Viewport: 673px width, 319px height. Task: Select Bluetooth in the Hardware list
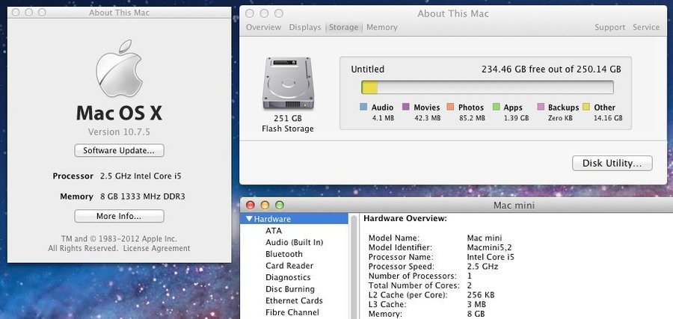pyautogui.click(x=284, y=254)
